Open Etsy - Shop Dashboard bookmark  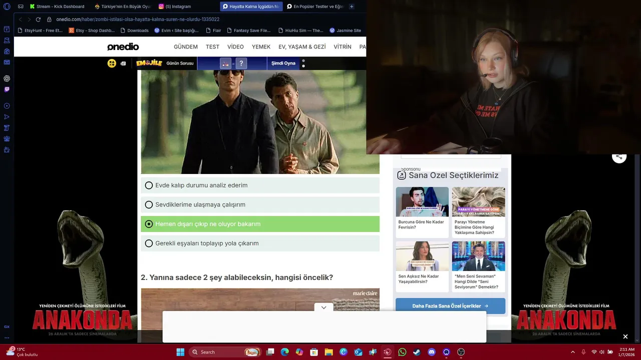coord(92,30)
